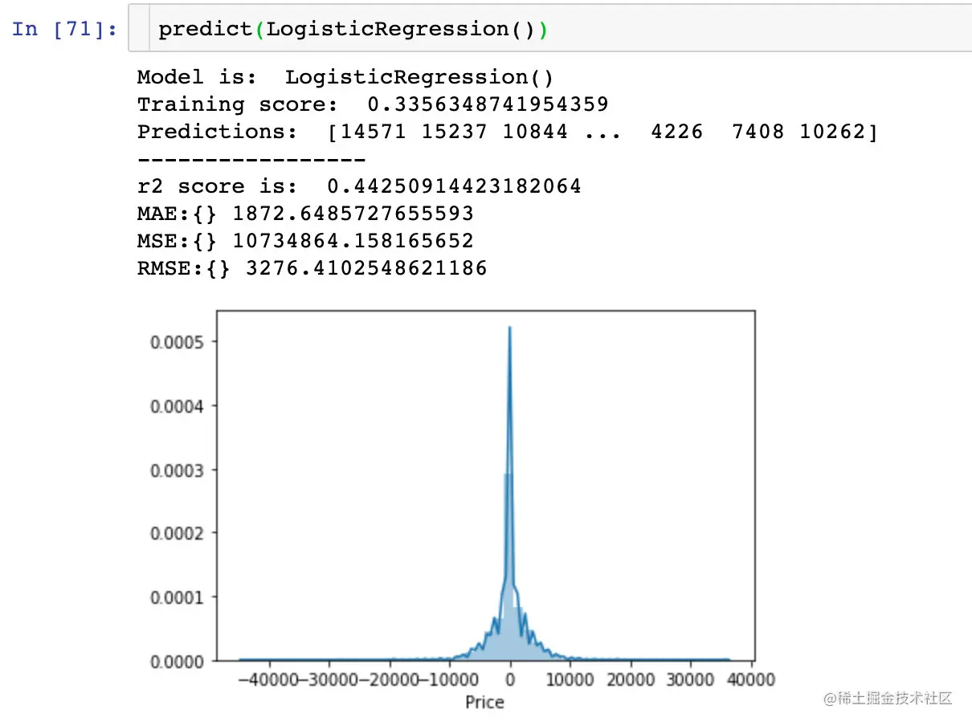This screenshot has width=972, height=726.
Task: Click the 0.0001 y-axis tick label
Action: pyautogui.click(x=178, y=597)
